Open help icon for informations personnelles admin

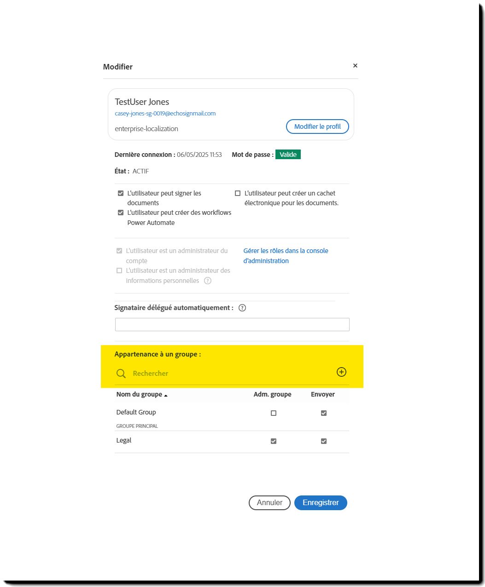[208, 281]
